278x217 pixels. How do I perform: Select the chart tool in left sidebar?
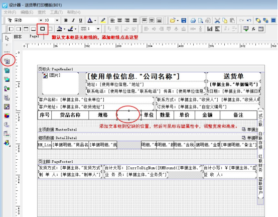click(7, 116)
